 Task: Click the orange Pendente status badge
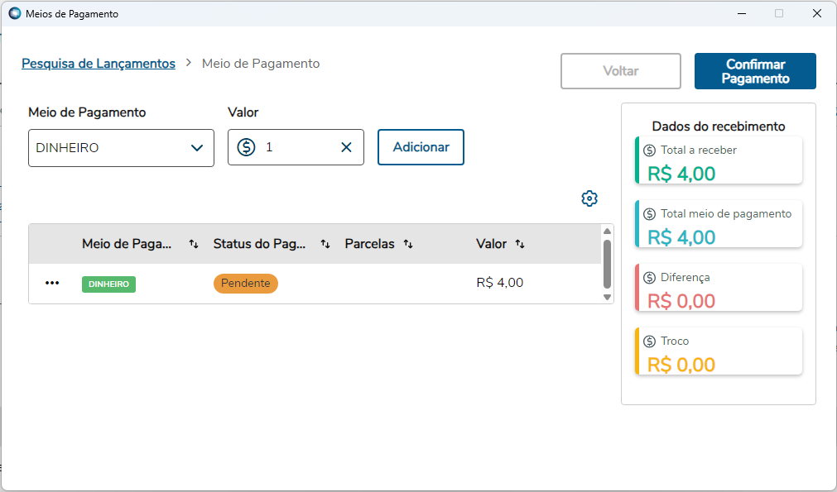[246, 283]
